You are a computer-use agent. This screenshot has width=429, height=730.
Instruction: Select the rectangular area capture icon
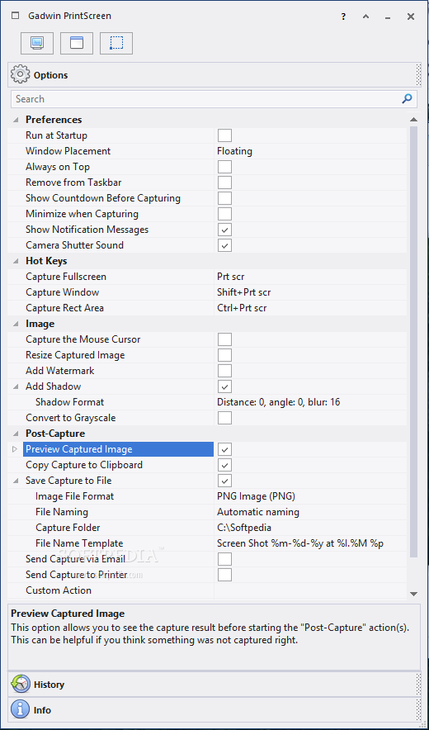116,43
